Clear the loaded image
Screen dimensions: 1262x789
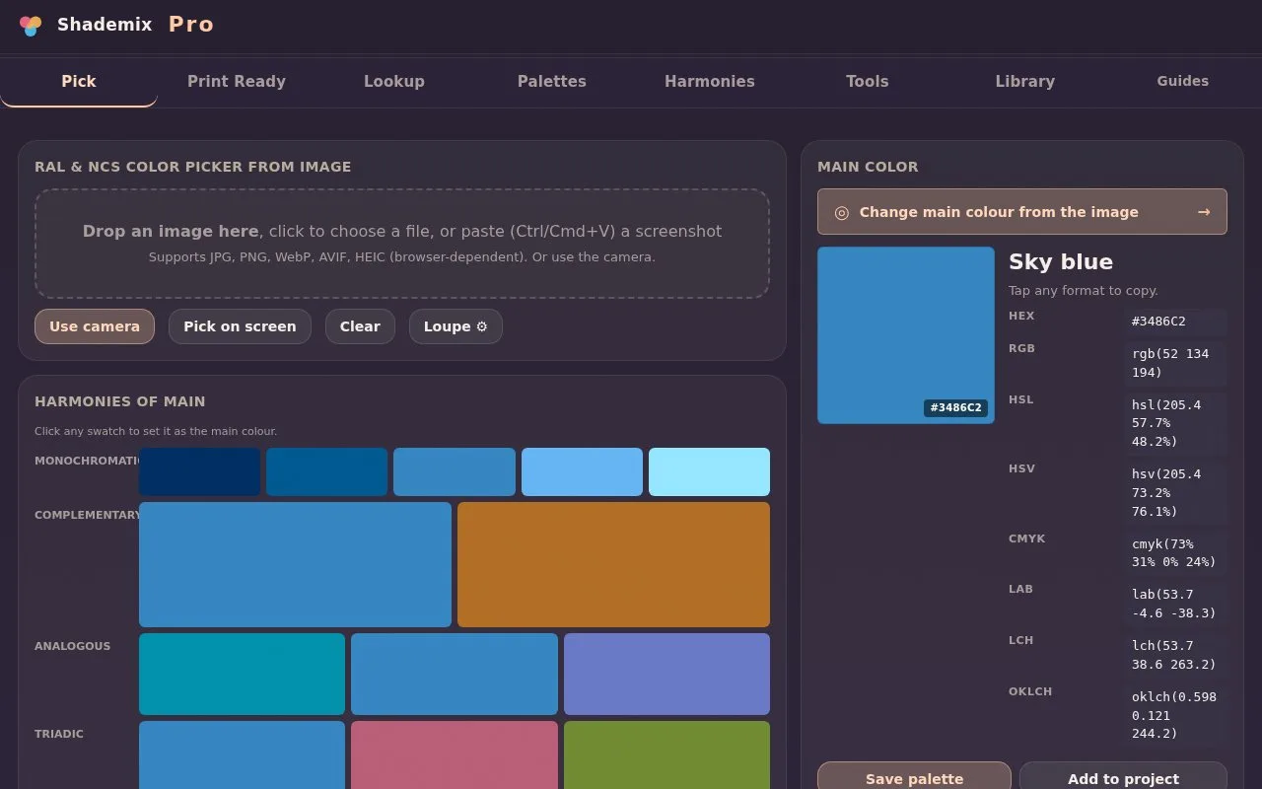tap(360, 326)
